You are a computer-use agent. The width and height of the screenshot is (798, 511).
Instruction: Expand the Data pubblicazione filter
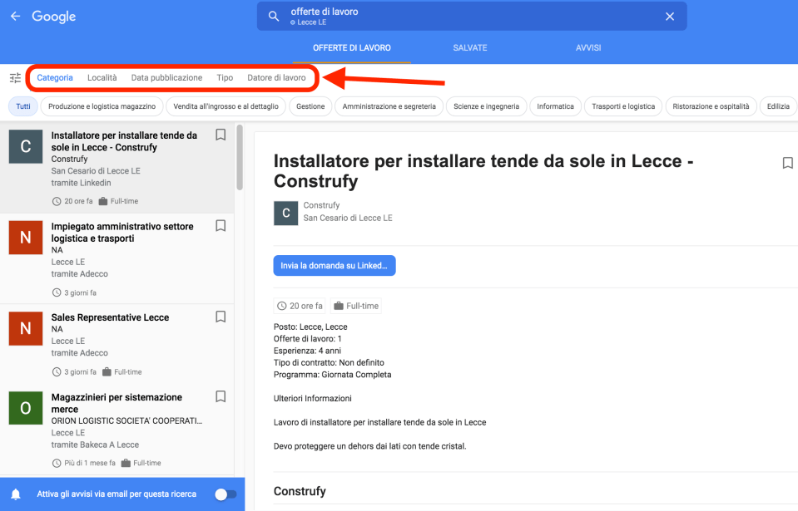[166, 78]
